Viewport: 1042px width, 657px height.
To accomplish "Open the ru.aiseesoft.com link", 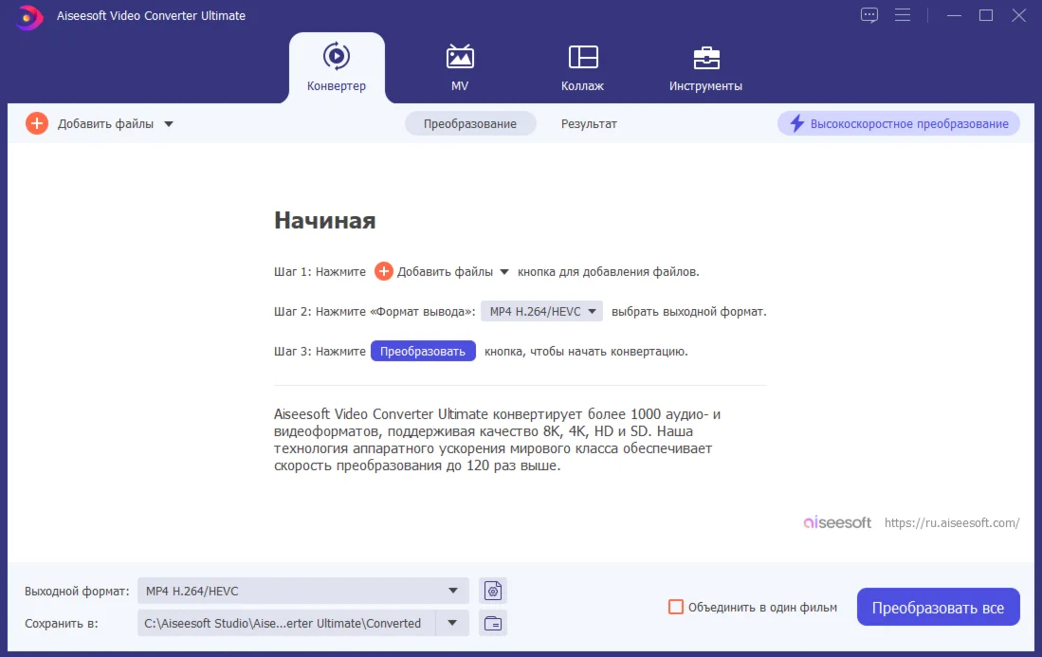I will (952, 523).
